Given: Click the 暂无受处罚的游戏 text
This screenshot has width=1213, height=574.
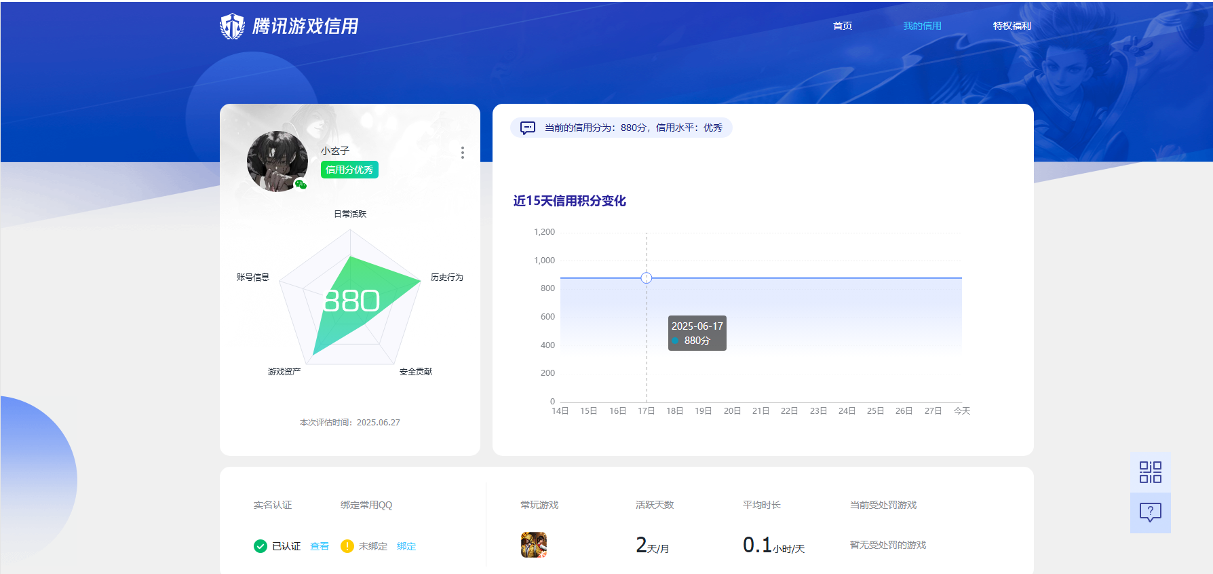Looking at the screenshot, I should point(888,545).
